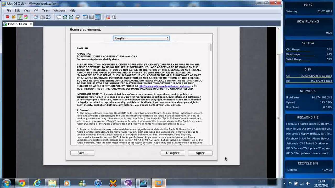This screenshot has width=335, height=188.
Task: Click the replay clock icon in toolbar
Action: click(114, 17)
